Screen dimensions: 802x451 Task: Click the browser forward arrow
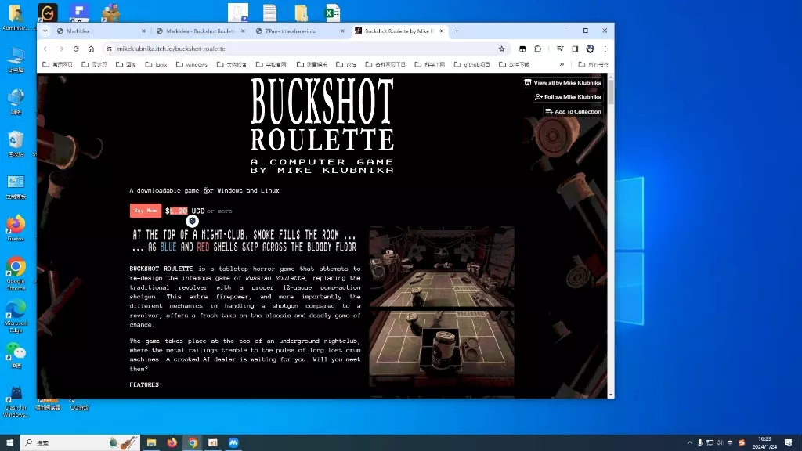click(61, 49)
